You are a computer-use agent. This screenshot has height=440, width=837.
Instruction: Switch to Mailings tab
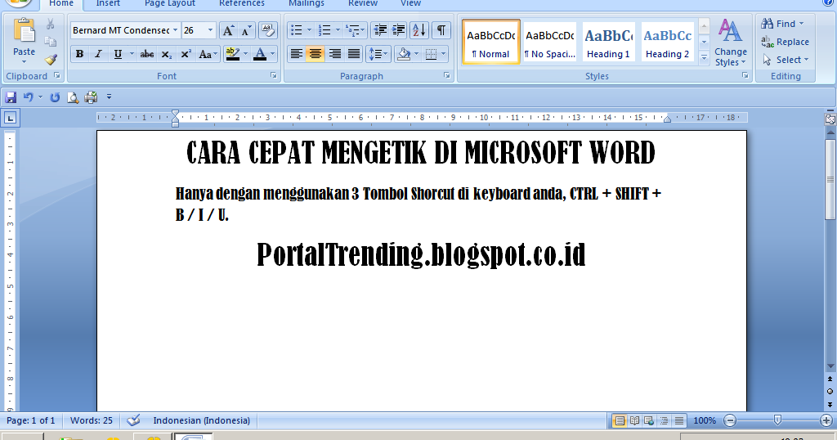[x=307, y=4]
